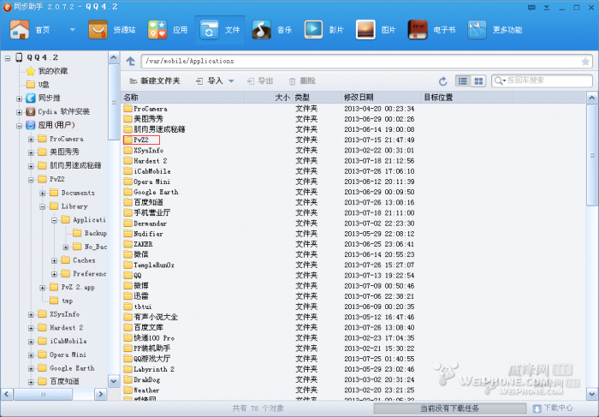Screen dimensions: 599x417
Task: Sort by 名称 column header
Action: [x=182, y=98]
